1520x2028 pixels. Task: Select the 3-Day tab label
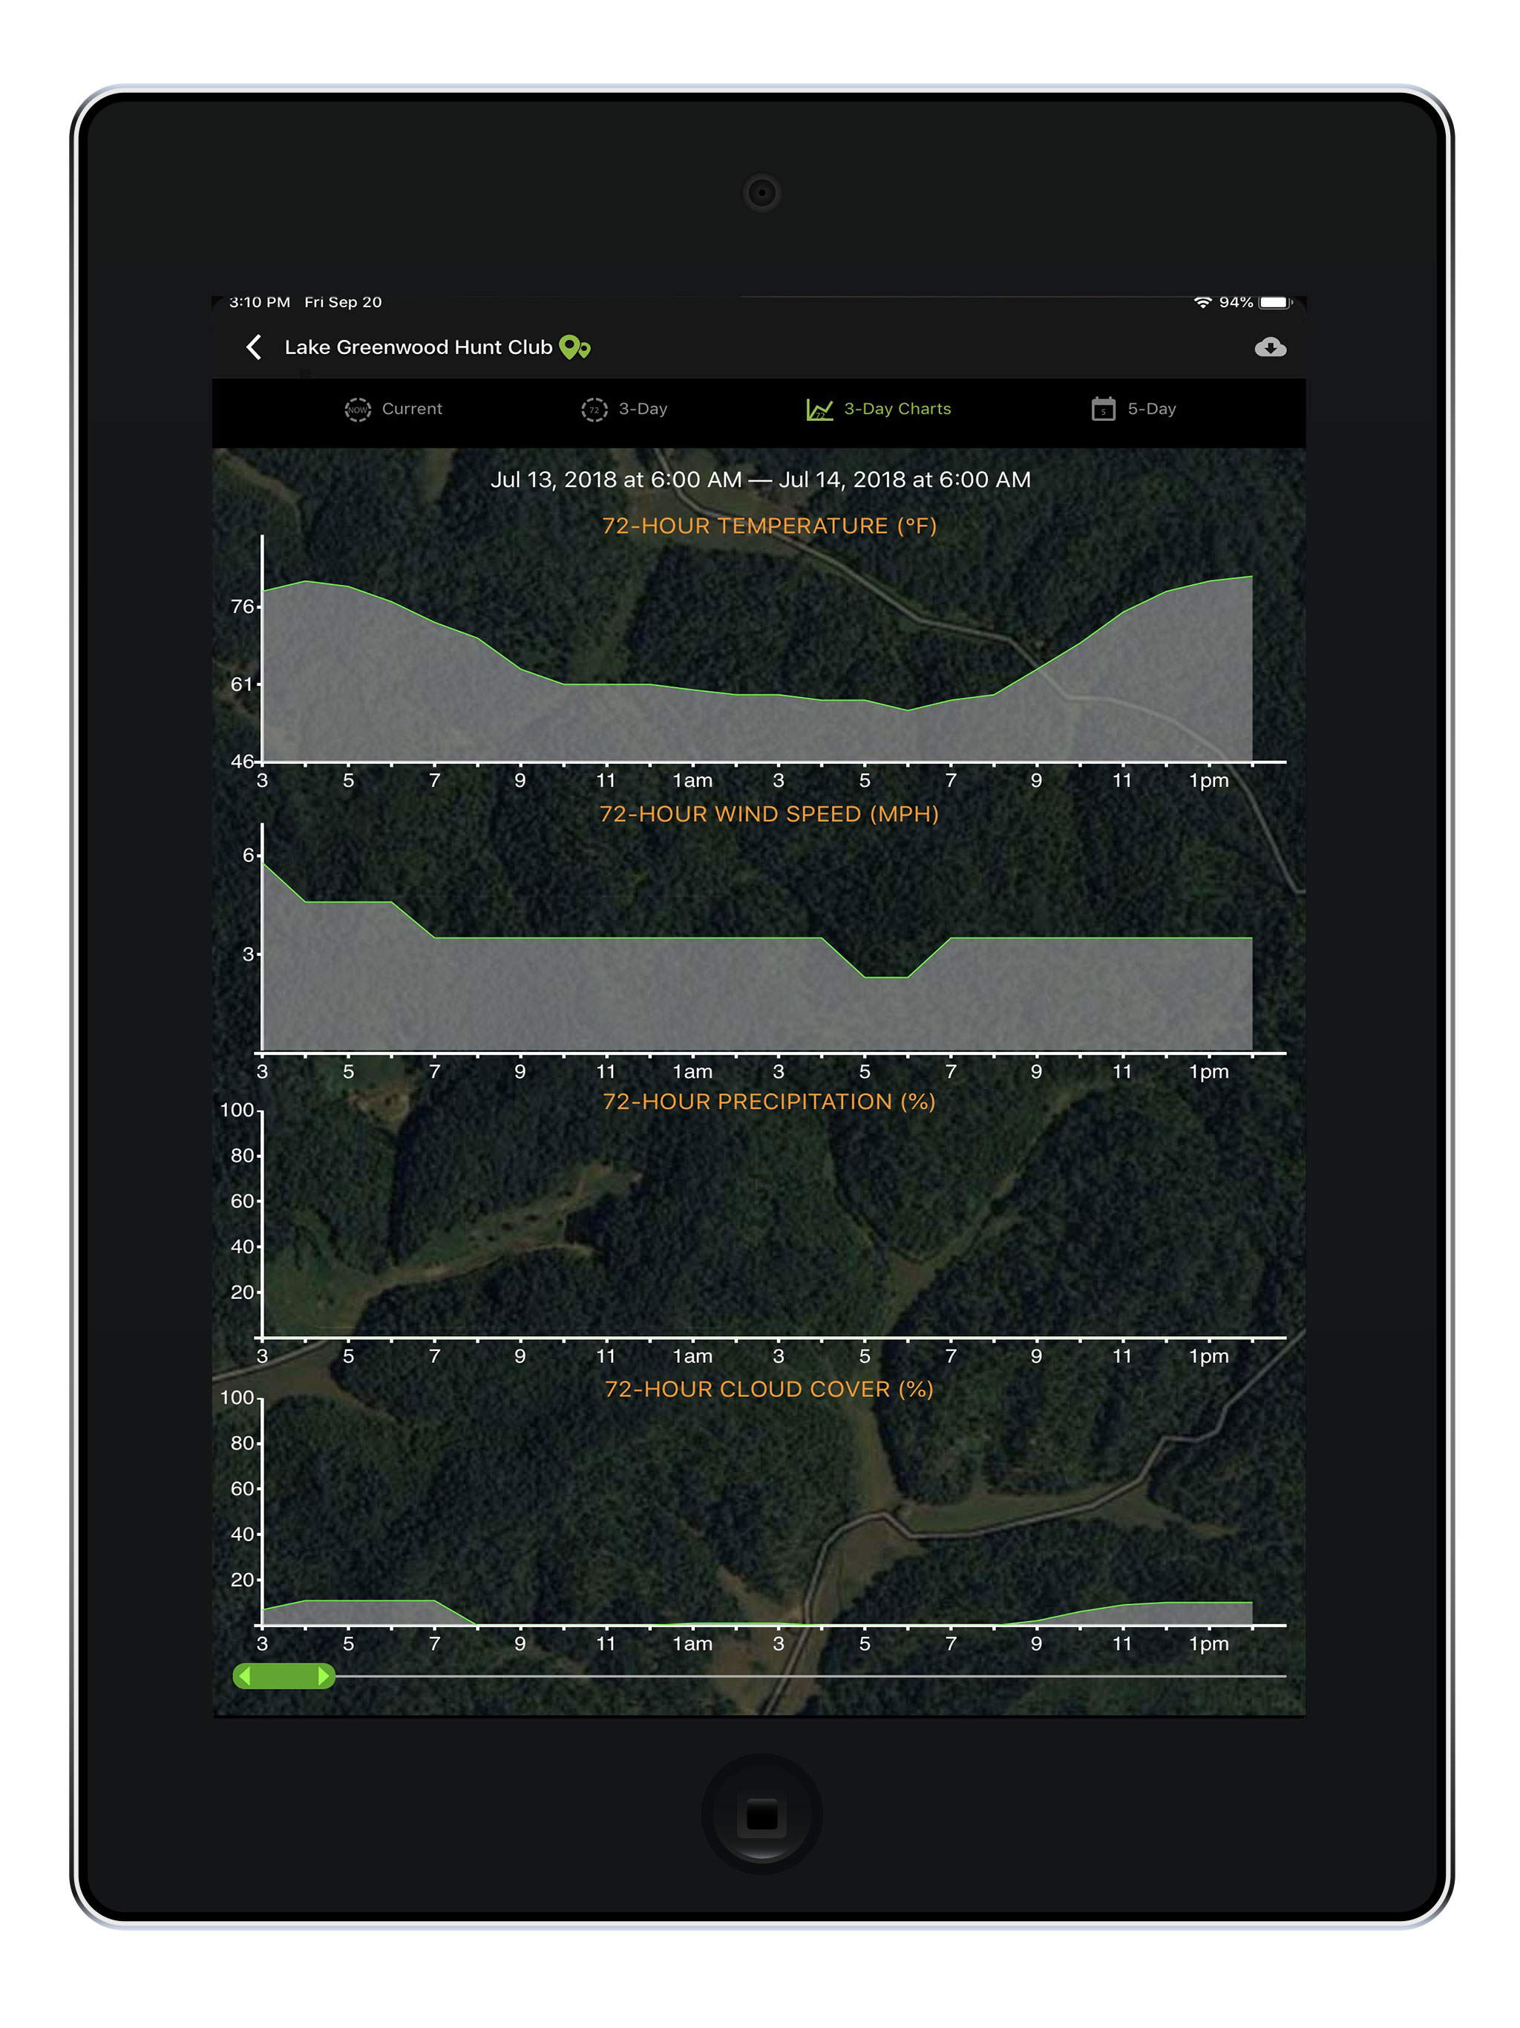pos(643,409)
